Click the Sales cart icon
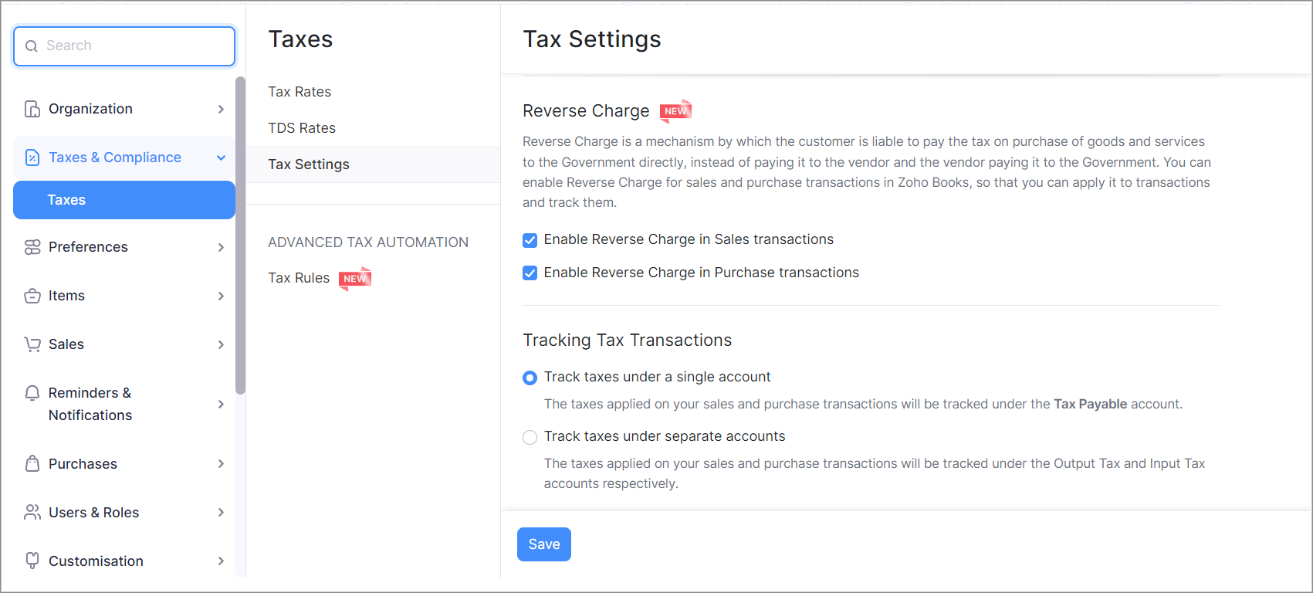Screen dimensions: 1313x593 (x=32, y=344)
